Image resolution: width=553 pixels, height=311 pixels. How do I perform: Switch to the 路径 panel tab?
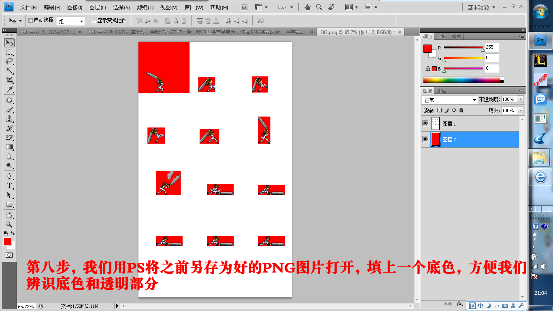point(442,91)
